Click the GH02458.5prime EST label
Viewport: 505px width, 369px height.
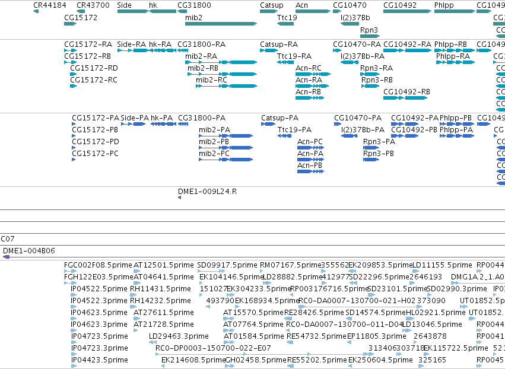(256, 360)
